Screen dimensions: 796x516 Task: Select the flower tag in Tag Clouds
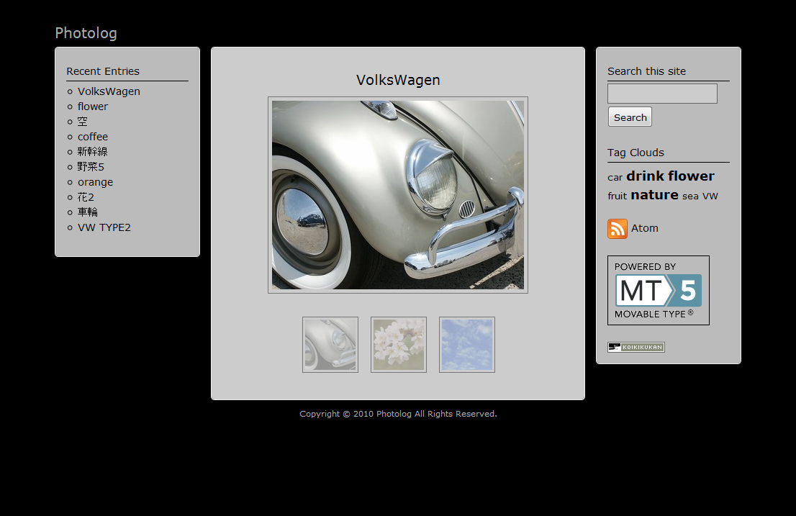click(x=692, y=176)
